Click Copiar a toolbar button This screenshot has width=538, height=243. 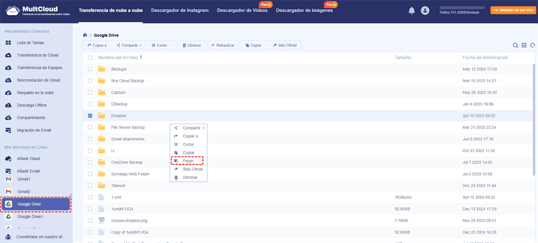coord(97,45)
